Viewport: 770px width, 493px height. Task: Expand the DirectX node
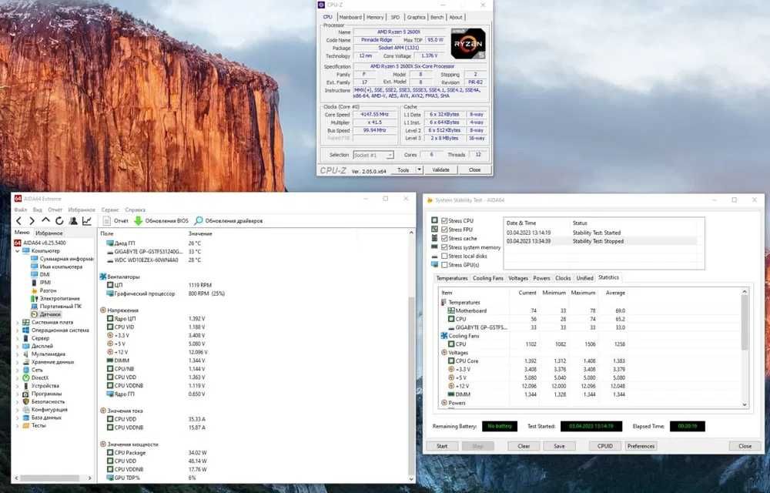click(x=18, y=377)
